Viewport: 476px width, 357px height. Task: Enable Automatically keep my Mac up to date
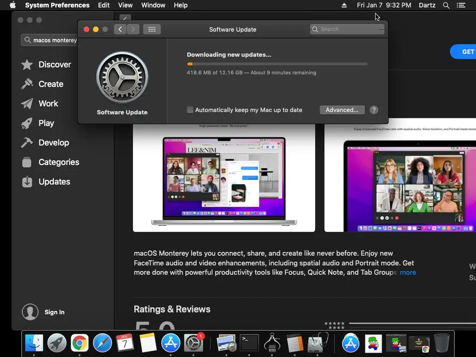[190, 110]
